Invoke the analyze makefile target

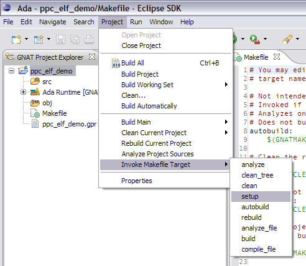coord(261,164)
